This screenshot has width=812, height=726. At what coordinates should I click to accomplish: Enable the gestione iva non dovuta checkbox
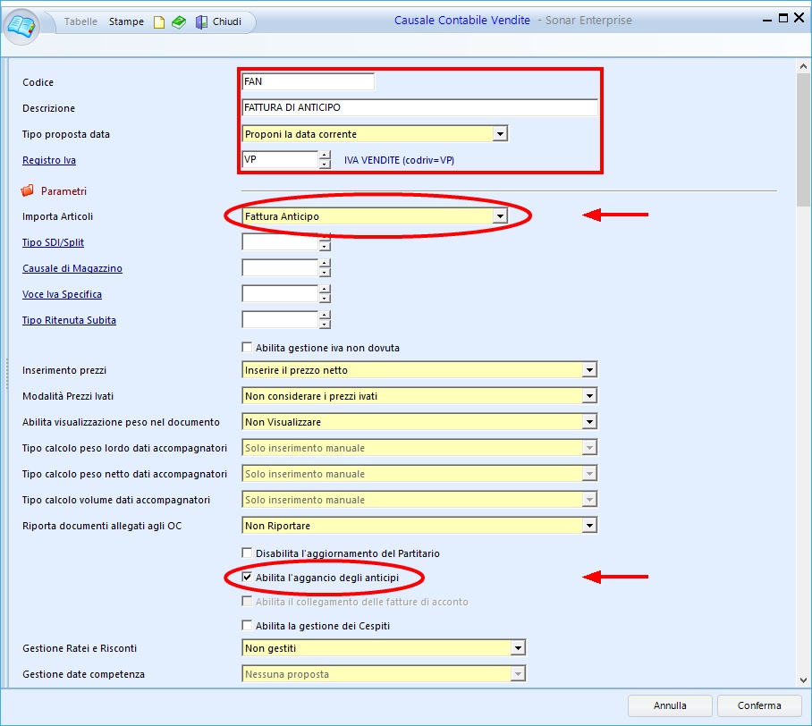pos(248,348)
